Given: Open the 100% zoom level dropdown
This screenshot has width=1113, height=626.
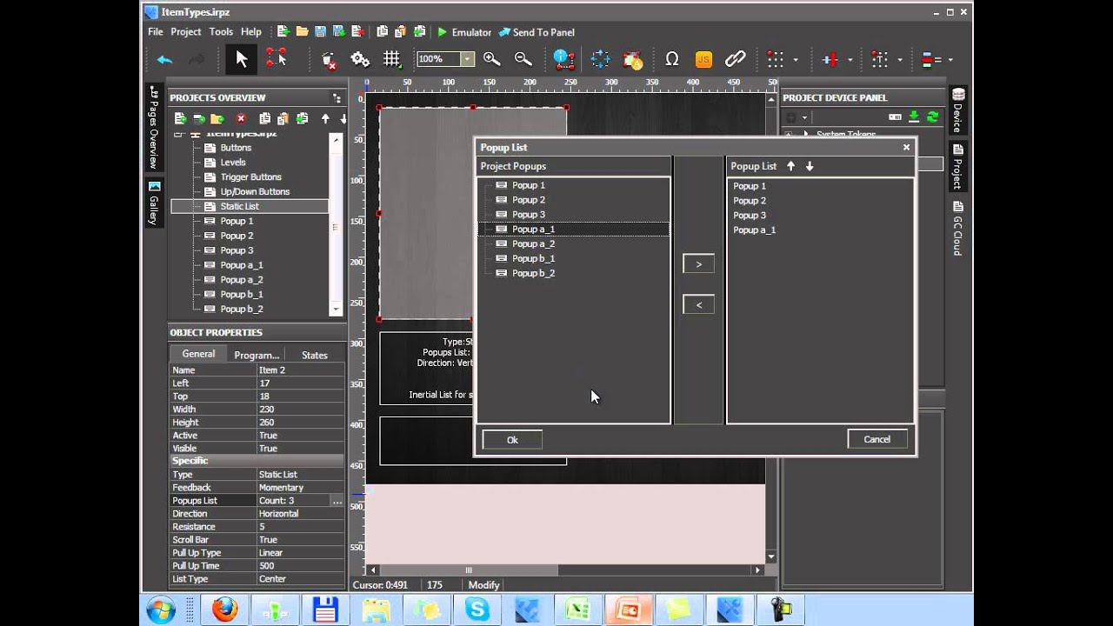Looking at the screenshot, I should pos(467,59).
